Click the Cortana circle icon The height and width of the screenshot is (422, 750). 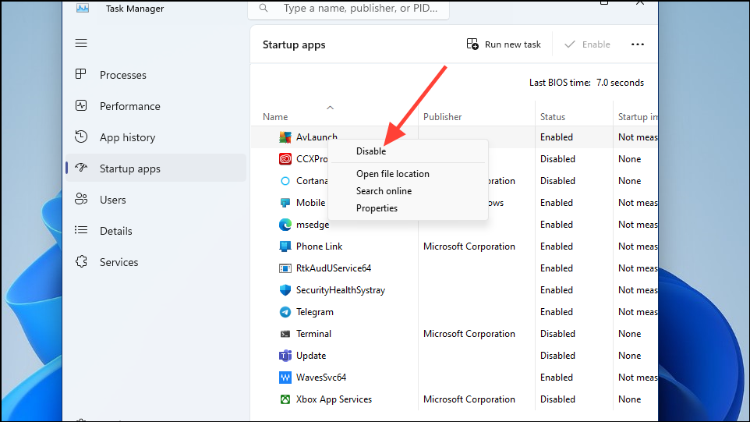click(x=285, y=181)
